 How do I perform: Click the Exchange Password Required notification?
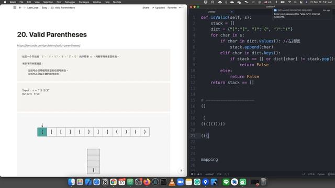click(x=303, y=14)
